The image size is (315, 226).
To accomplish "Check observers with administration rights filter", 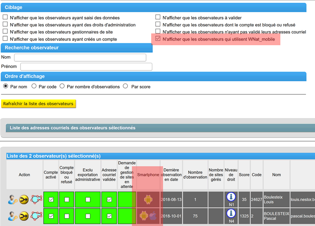I will [5, 24].
